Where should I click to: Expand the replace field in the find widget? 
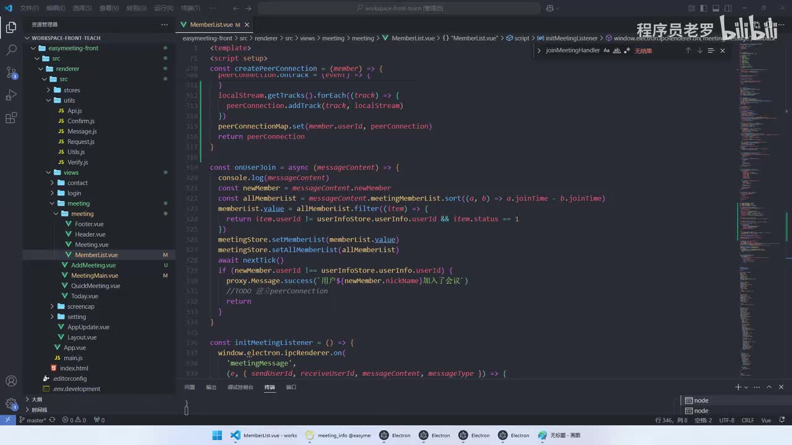point(539,51)
